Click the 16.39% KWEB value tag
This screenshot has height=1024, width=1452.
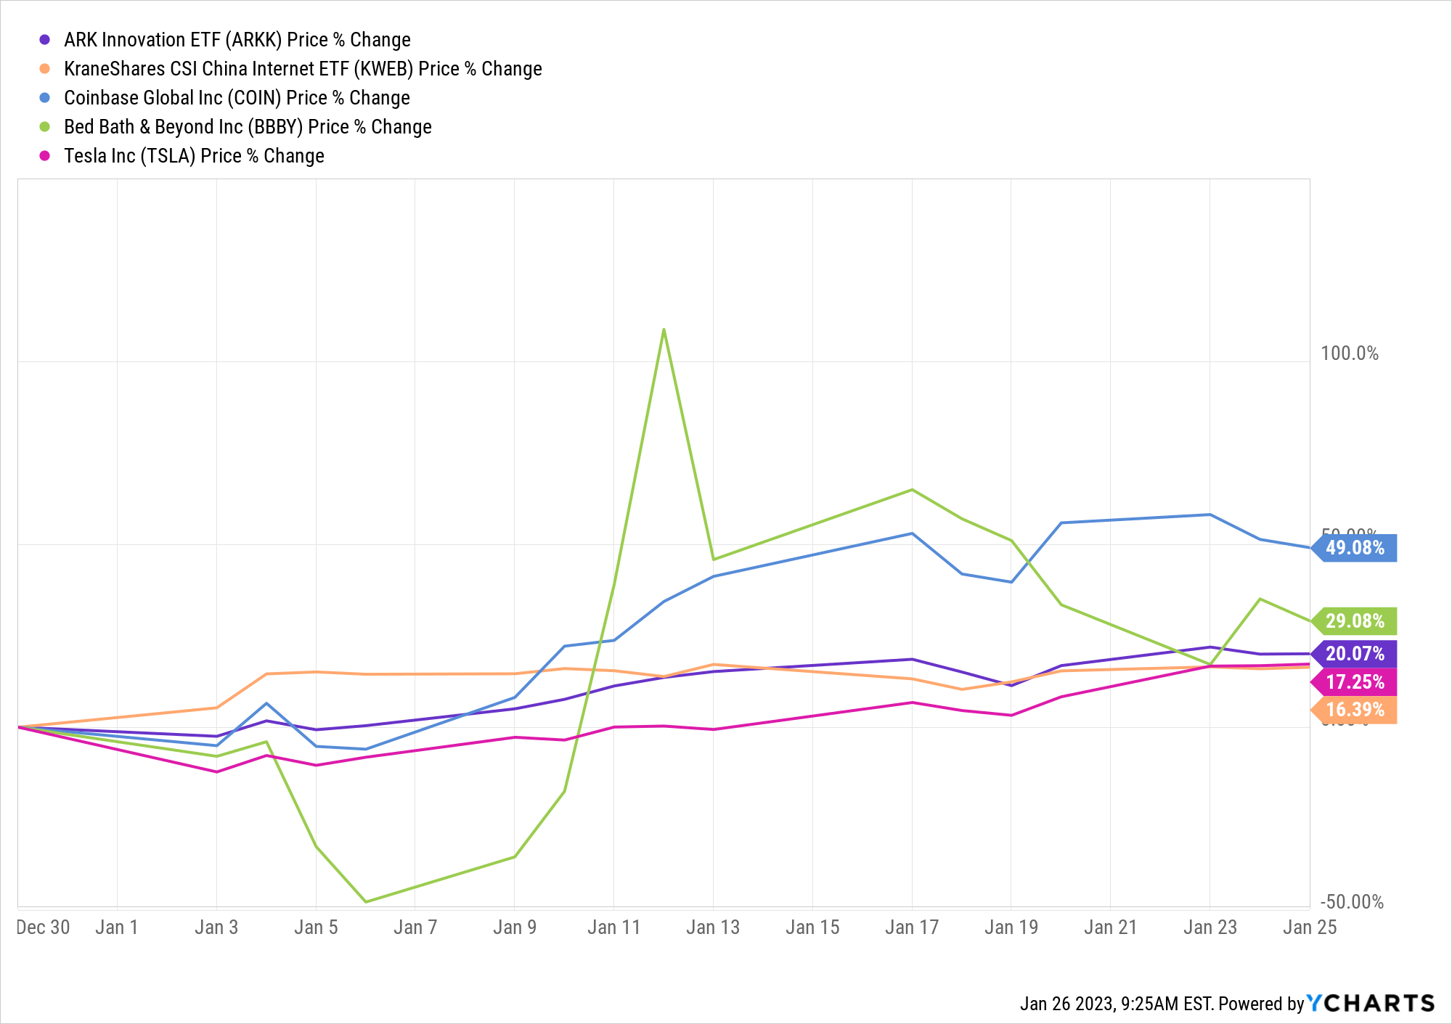pyautogui.click(x=1354, y=710)
